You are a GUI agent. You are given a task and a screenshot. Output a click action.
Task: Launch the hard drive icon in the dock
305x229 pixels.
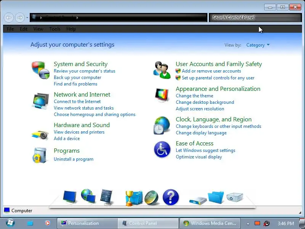(x=198, y=201)
